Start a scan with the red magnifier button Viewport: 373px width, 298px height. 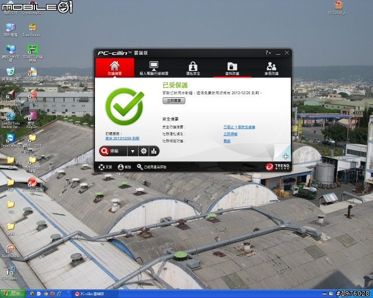[x=113, y=151]
